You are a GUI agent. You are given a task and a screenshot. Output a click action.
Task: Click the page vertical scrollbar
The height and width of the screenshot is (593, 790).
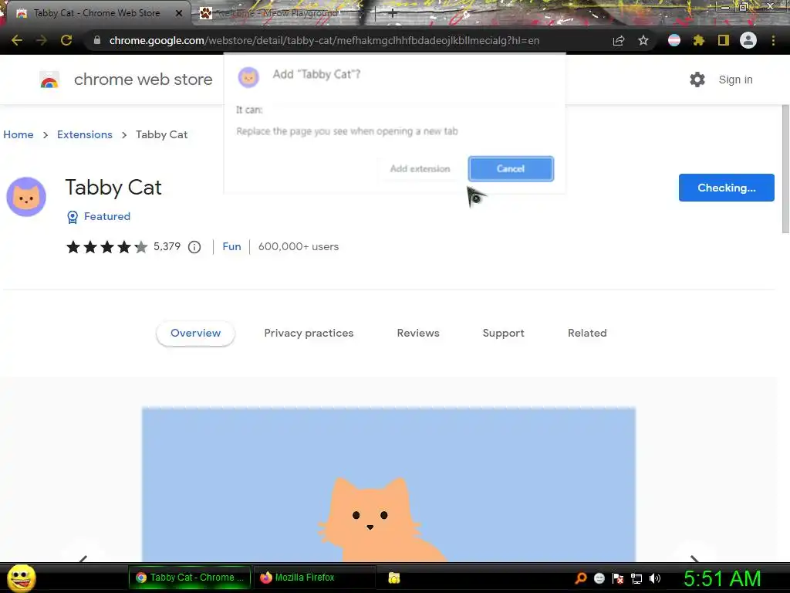pos(785,169)
